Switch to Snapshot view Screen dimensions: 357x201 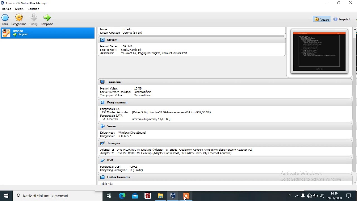click(342, 19)
